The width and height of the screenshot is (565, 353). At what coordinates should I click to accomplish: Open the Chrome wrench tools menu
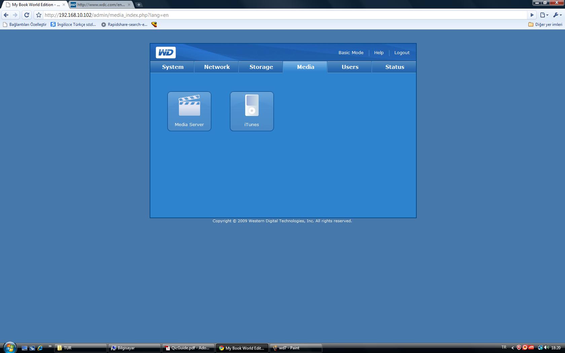pos(557,15)
